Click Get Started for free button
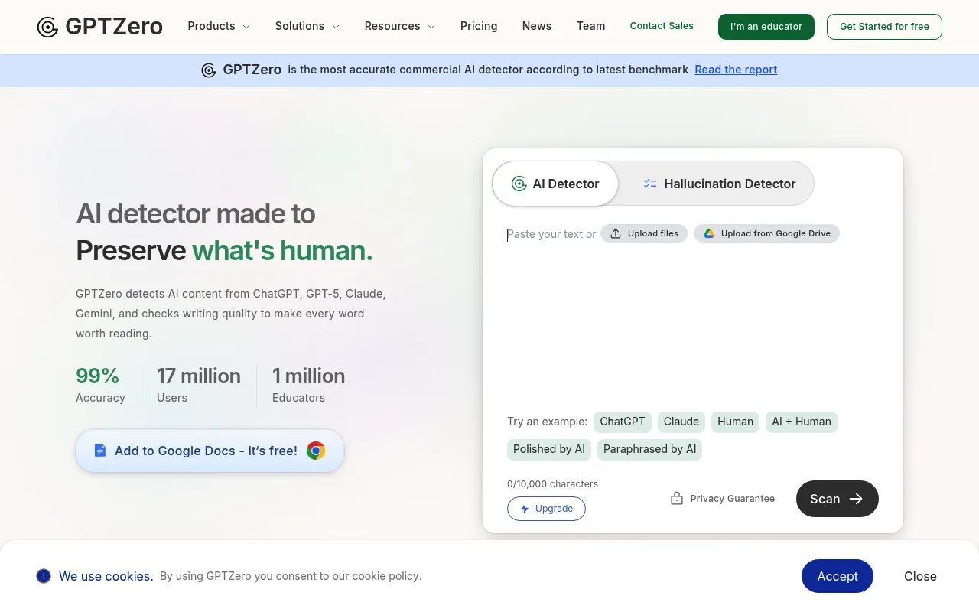The image size is (979, 612). click(x=884, y=27)
